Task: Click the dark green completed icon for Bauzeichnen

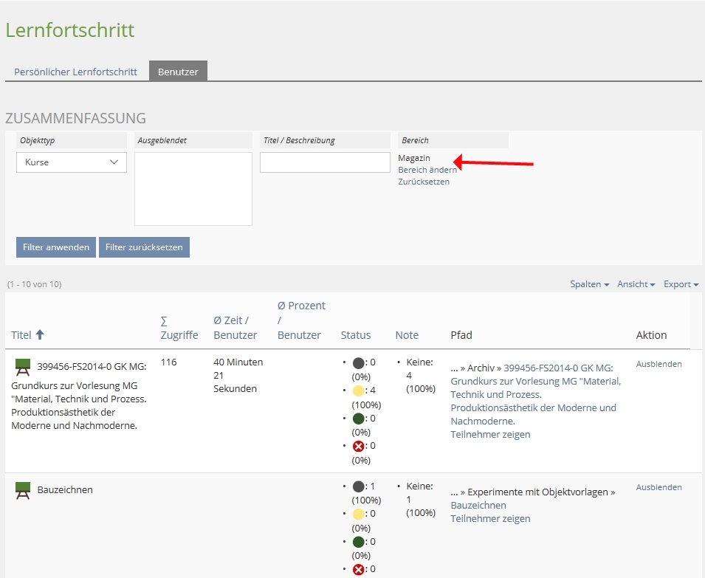Action: point(358,542)
